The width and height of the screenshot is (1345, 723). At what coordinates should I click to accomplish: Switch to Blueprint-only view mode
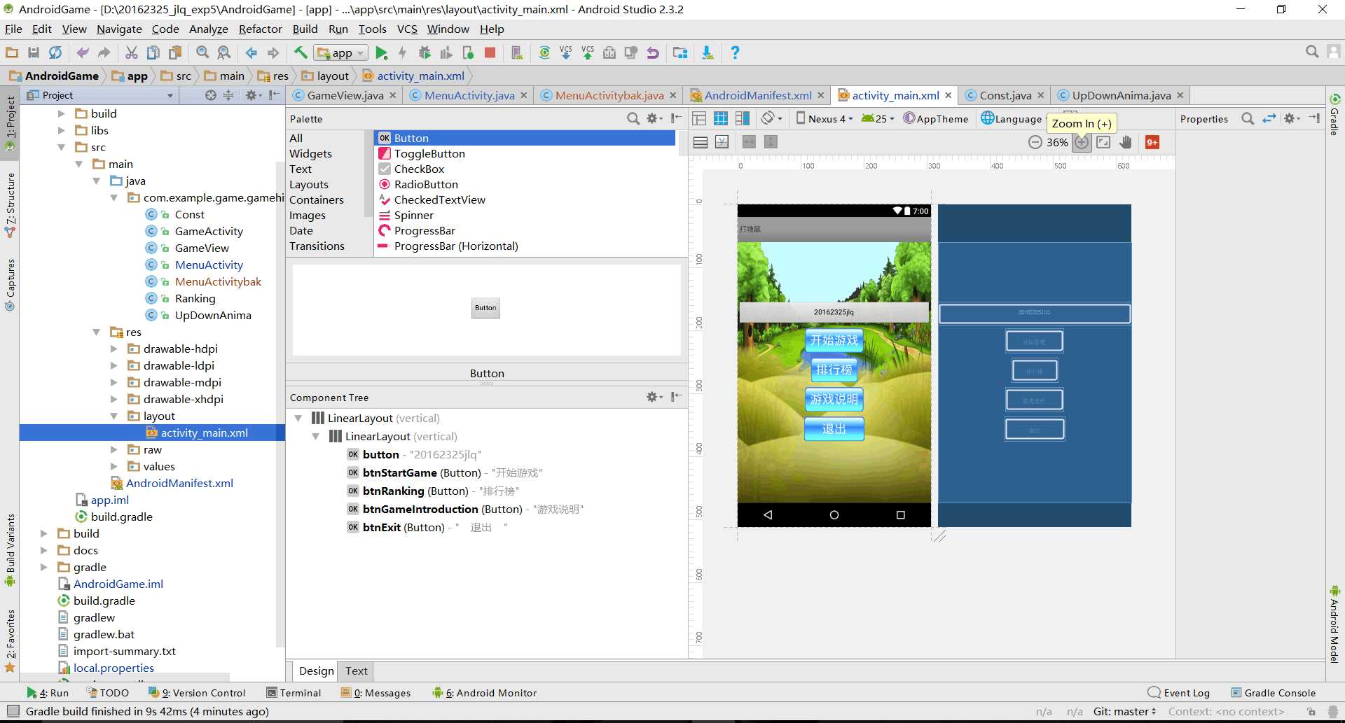(721, 118)
